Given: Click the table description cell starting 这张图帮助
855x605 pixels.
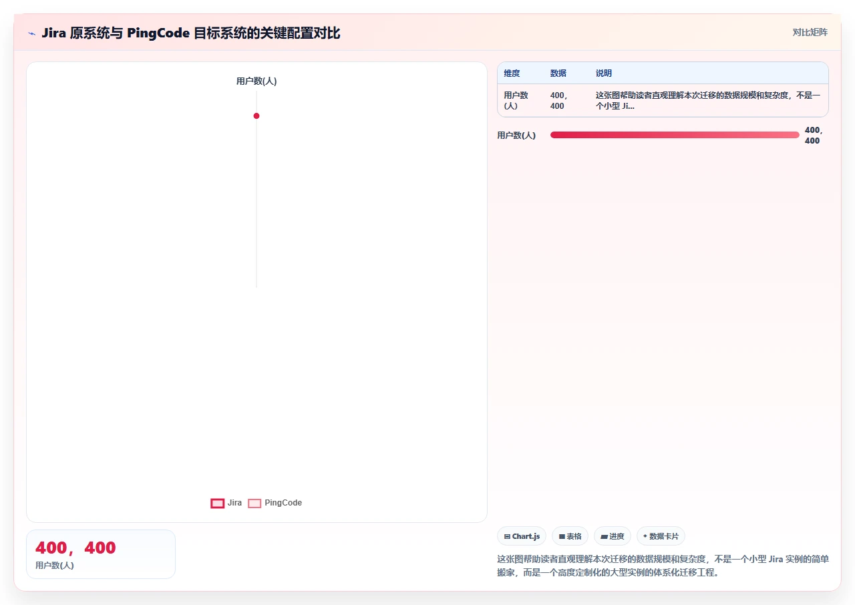Looking at the screenshot, I should click(708, 101).
